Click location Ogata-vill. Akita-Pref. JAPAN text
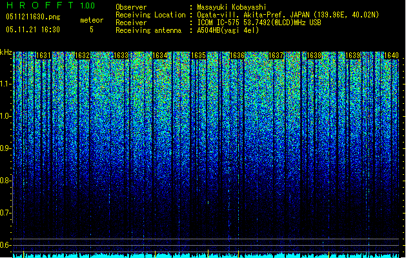Image resolution: width=406 pixels, height=258 pixels. coord(288,15)
